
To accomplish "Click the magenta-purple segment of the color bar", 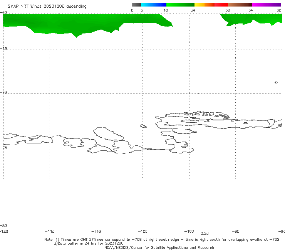I will [x=267, y=5].
